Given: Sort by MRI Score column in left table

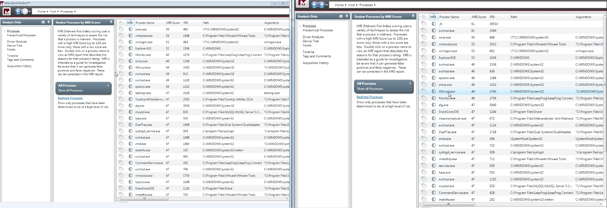Looking at the screenshot, I should point(173,23).
